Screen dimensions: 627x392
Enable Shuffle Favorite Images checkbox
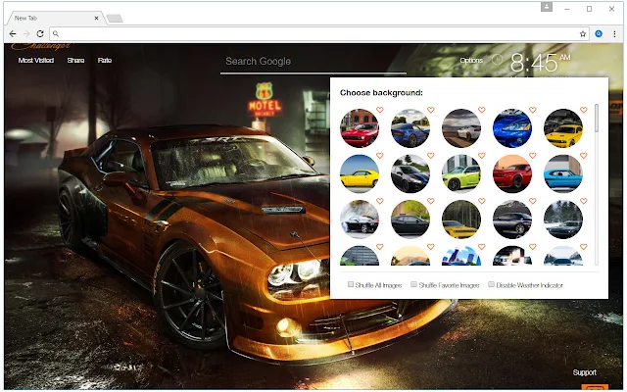click(x=414, y=284)
